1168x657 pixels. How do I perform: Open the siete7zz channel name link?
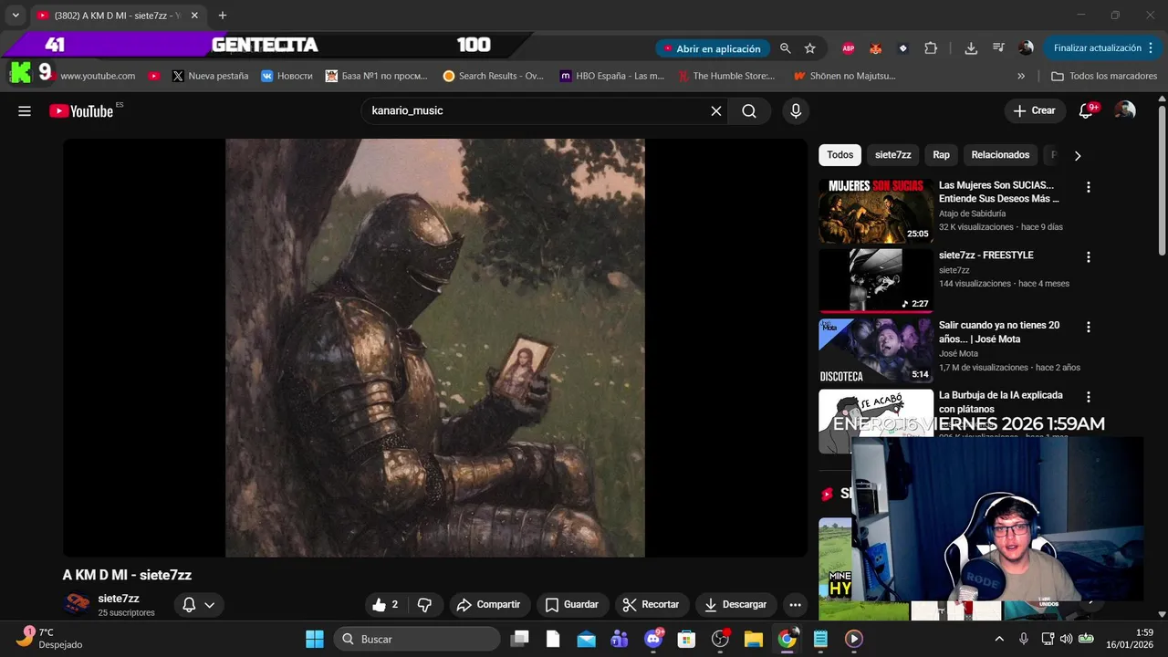point(119,599)
